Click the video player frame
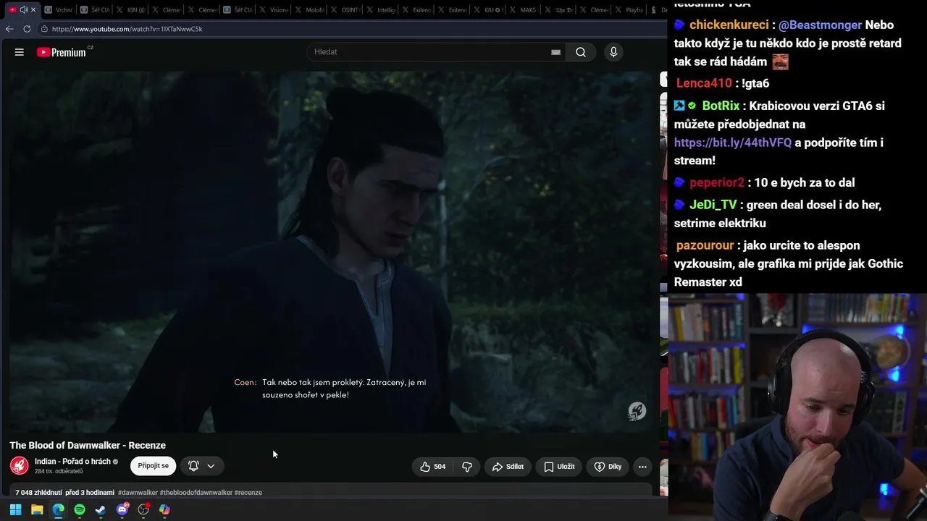This screenshot has width=927, height=521. point(331,251)
